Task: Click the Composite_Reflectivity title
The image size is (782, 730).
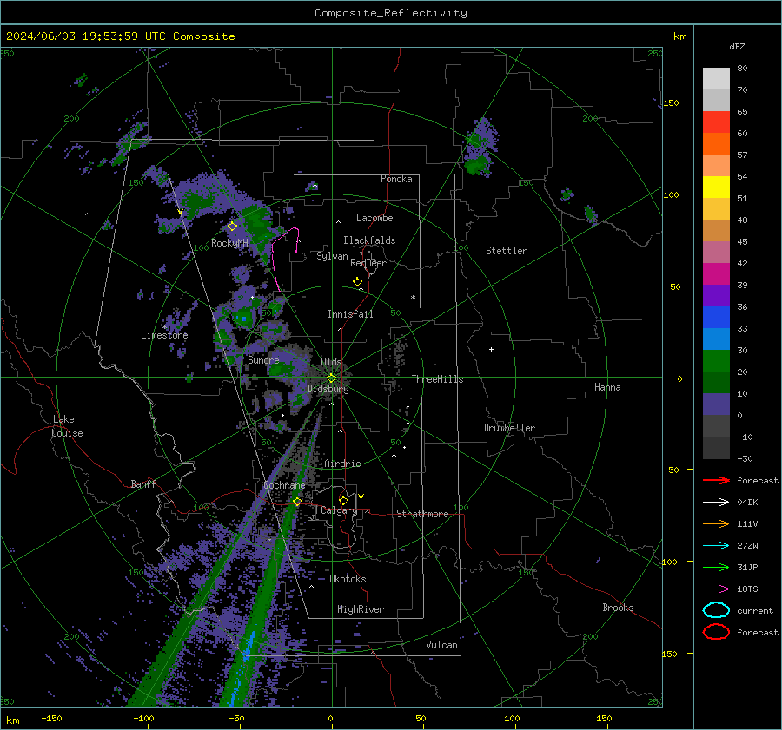Action: coord(390,13)
